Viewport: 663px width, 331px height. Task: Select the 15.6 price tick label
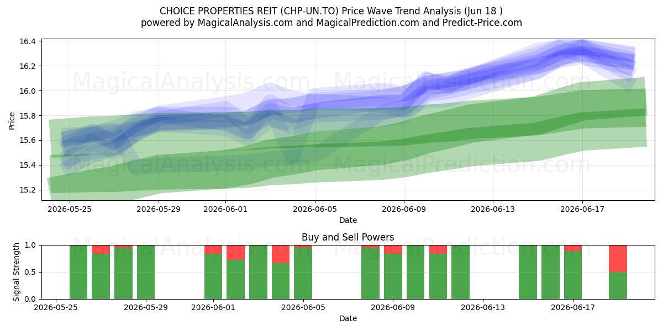29,141
